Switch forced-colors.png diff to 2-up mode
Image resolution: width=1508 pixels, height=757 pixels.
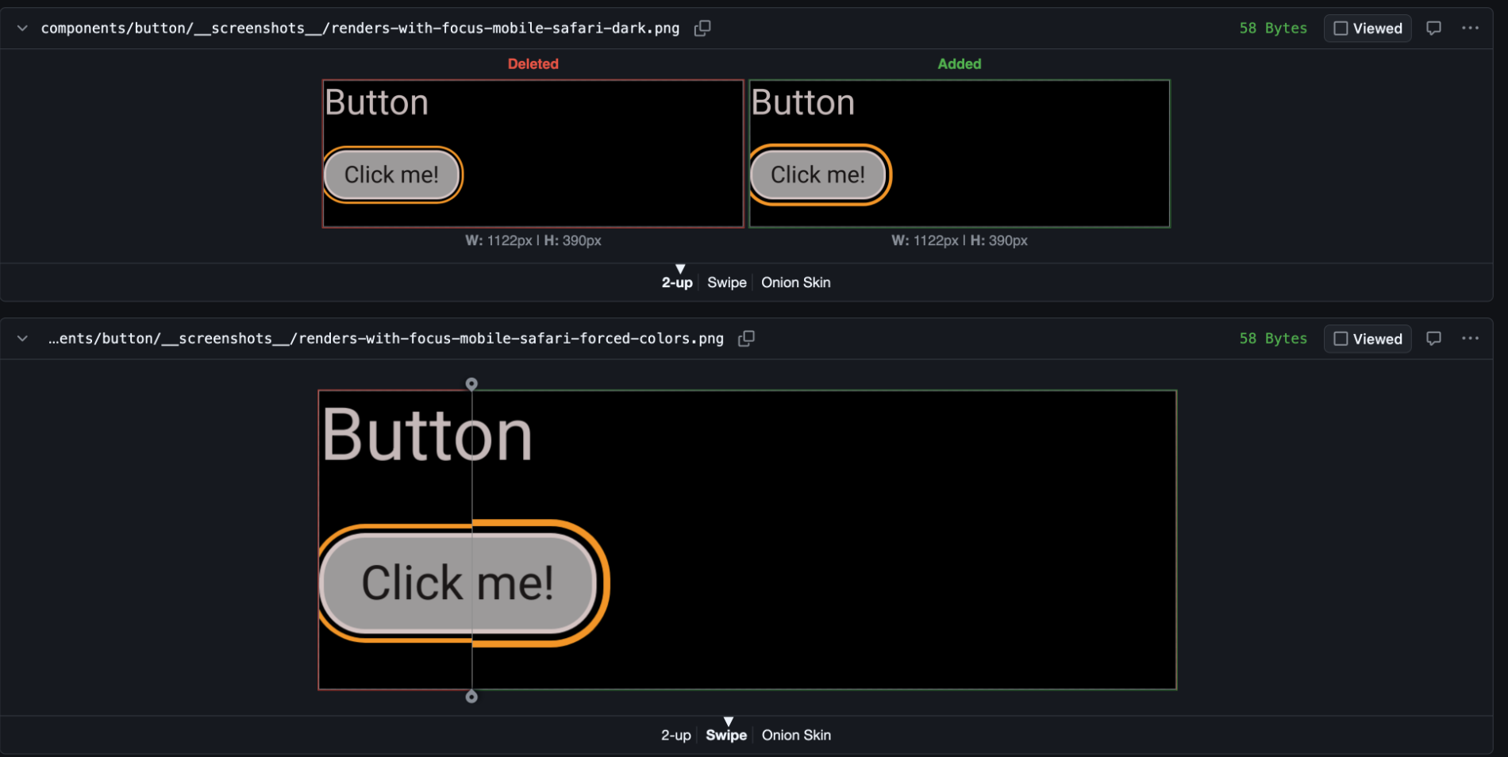tap(676, 736)
